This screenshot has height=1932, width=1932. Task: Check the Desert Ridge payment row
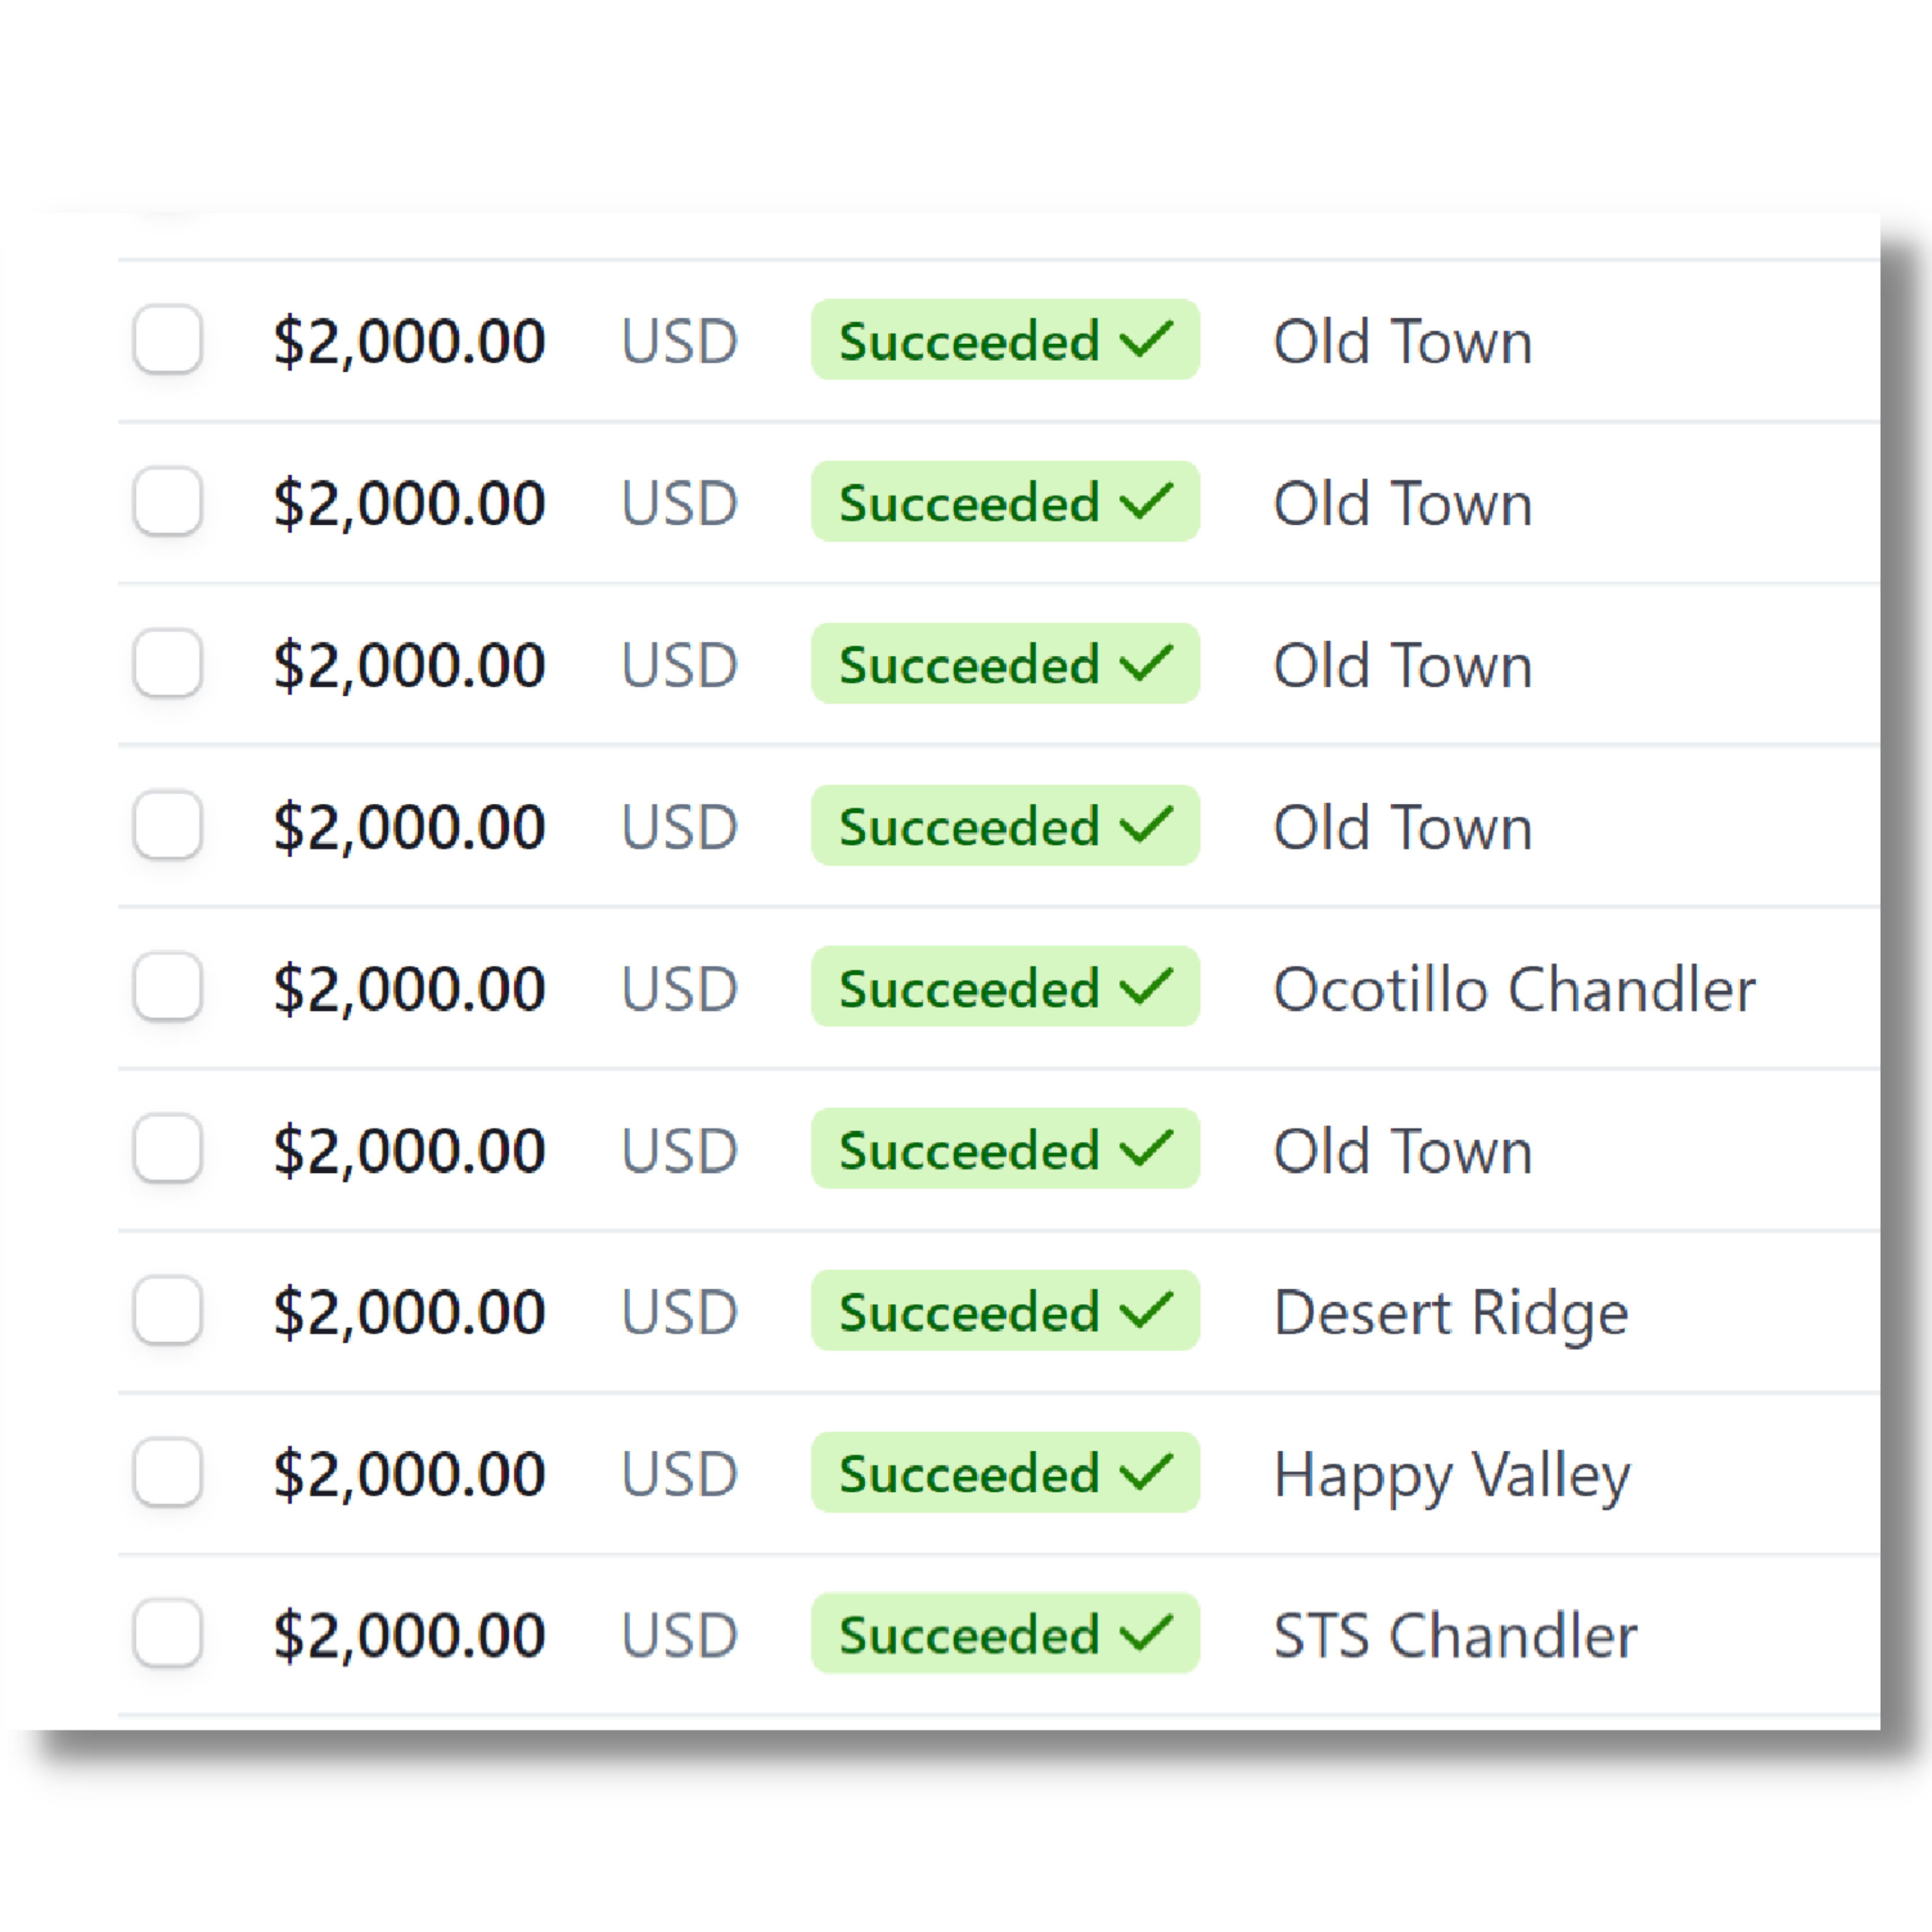168,1310
